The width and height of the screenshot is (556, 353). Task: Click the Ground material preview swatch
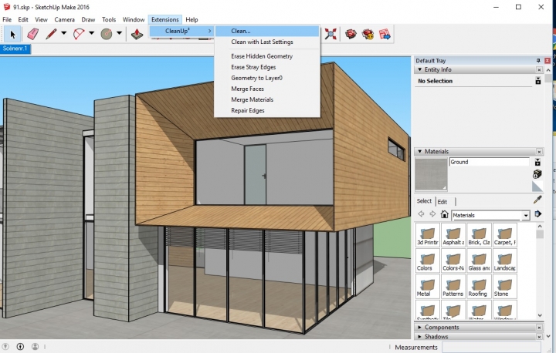431,174
